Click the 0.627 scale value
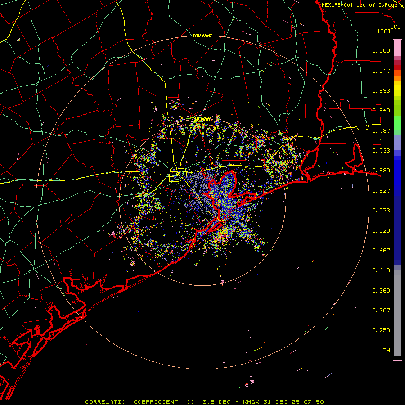Image resolution: width=405 pixels, height=405 pixels. click(x=381, y=191)
